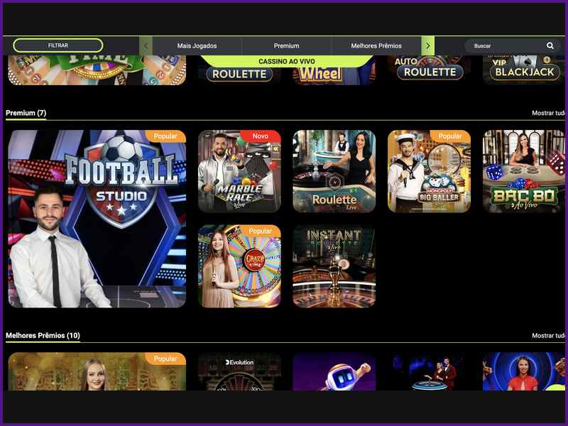Open the Instant Roulette Live game
This screenshot has width=568, height=426.
coord(334,266)
